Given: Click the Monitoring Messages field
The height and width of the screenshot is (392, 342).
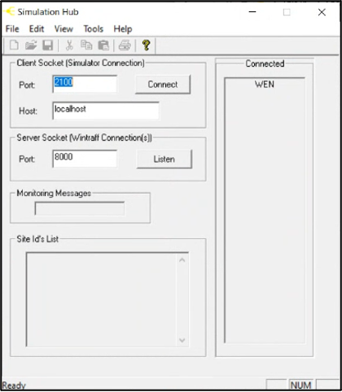Looking at the screenshot, I should 80,208.
